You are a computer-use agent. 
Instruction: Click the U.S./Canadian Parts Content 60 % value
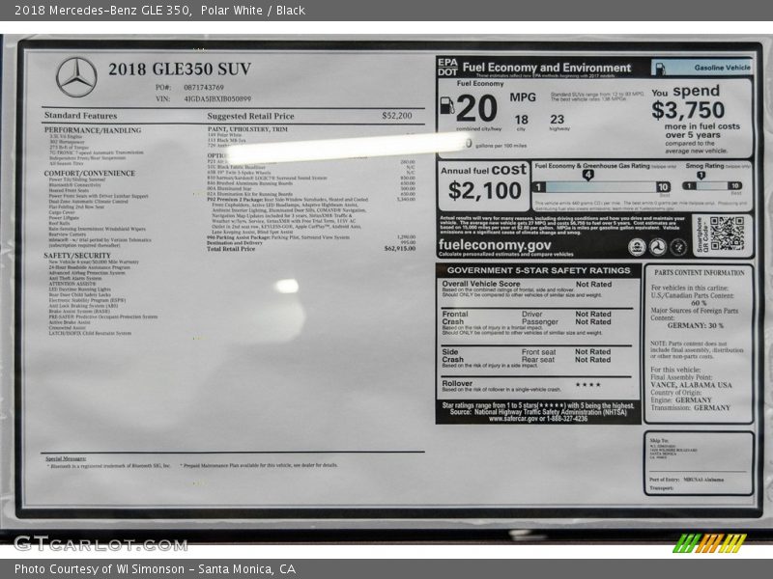[698, 303]
